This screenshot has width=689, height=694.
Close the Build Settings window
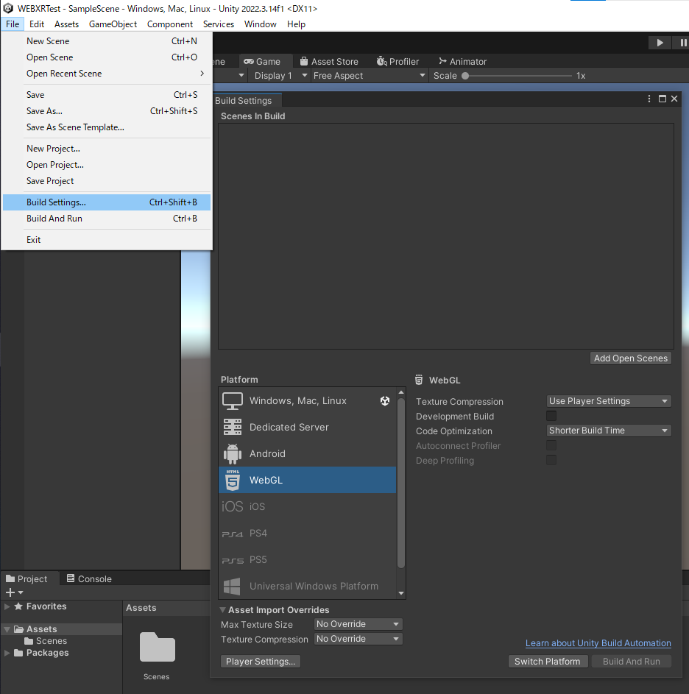pyautogui.click(x=674, y=99)
